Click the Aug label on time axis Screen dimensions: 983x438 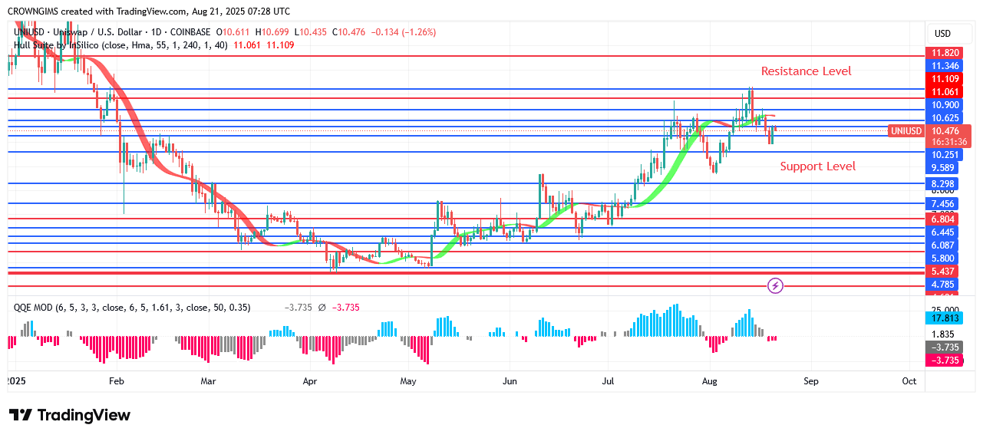pyautogui.click(x=710, y=381)
